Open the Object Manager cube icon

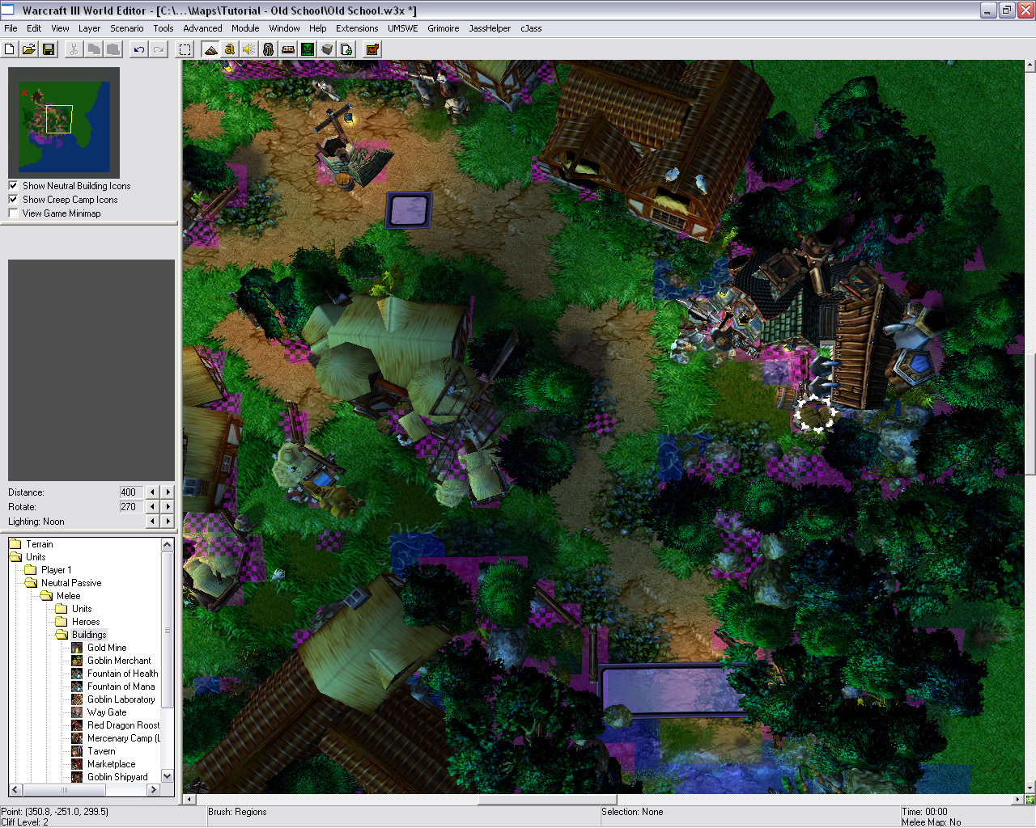tap(327, 49)
